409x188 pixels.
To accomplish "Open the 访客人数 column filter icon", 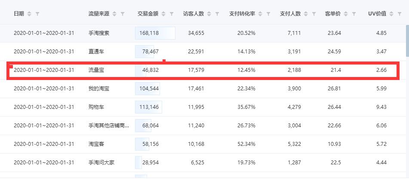I will point(217,14).
